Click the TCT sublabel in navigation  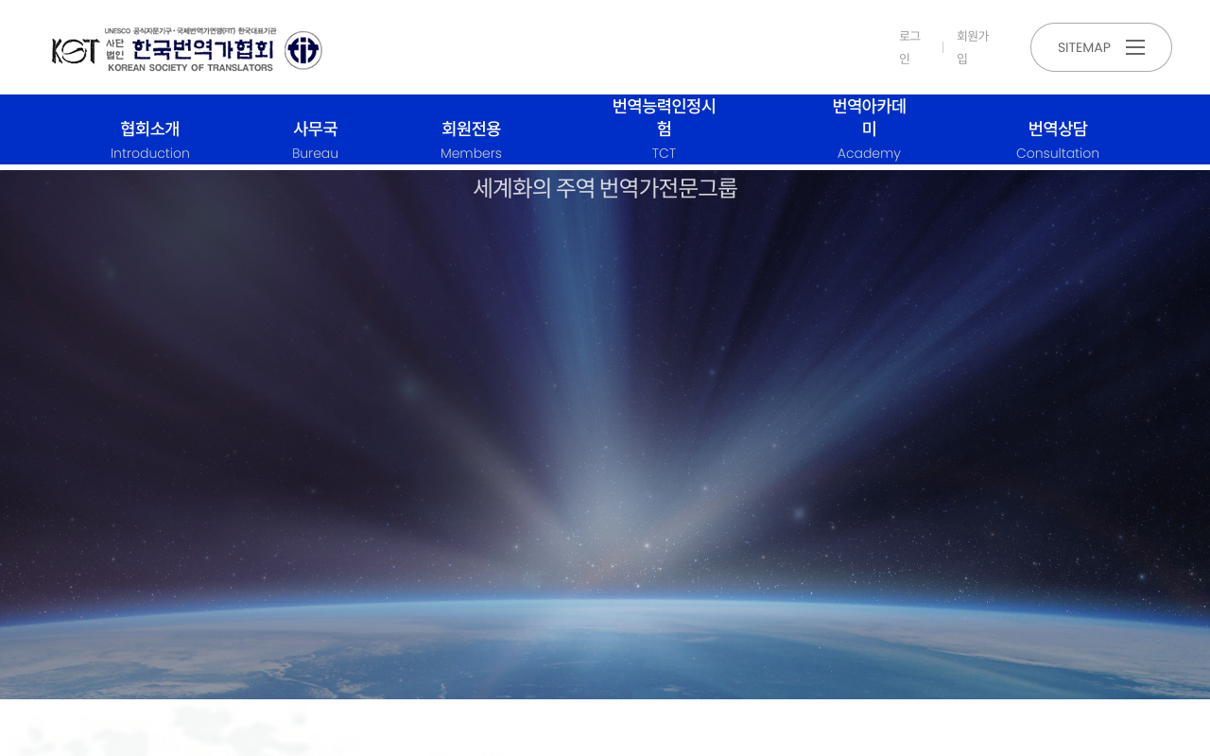664,153
